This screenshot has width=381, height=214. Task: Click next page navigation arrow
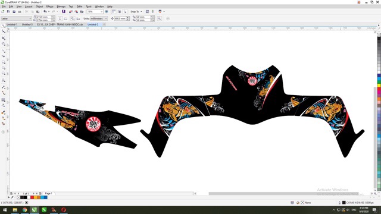[x=33, y=193]
